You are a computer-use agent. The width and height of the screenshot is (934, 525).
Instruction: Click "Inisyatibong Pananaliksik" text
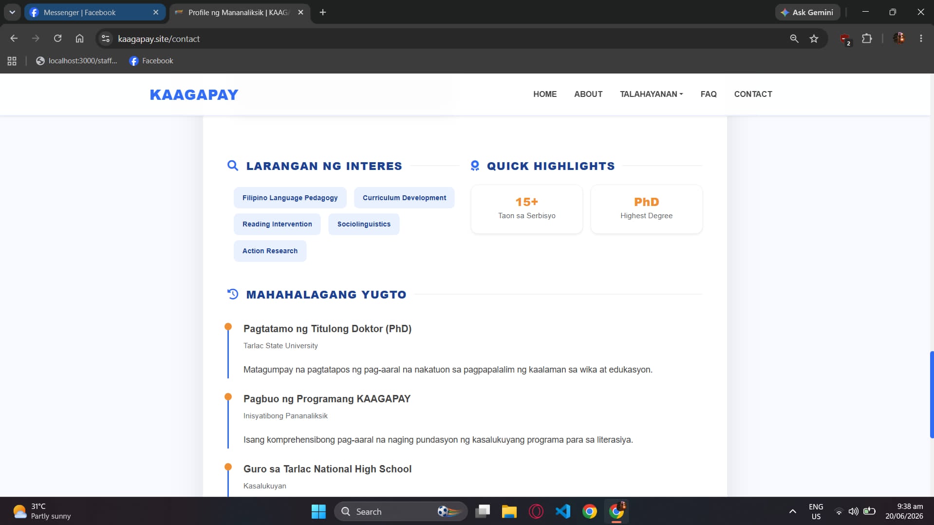tap(285, 416)
